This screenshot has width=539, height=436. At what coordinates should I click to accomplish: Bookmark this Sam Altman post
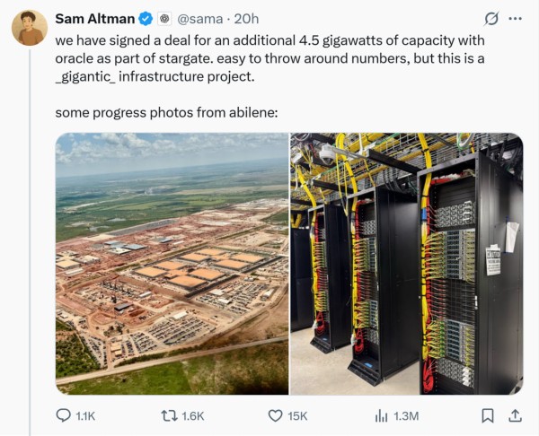[487, 415]
